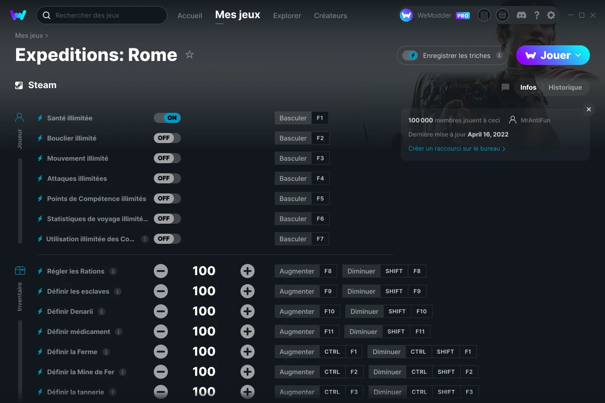605x403 pixels.
Task: Go to the Accueil tab
Action: tap(190, 16)
